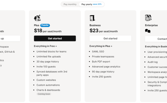The height and width of the screenshot is (103, 167).
Task: Click Get started for Plus plan
Action: (x=55, y=38)
